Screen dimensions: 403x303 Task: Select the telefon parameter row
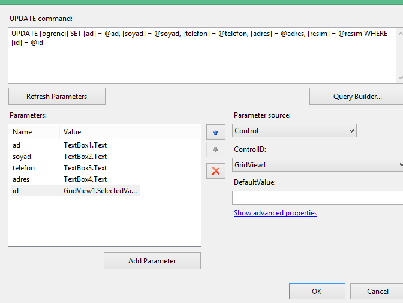76,168
